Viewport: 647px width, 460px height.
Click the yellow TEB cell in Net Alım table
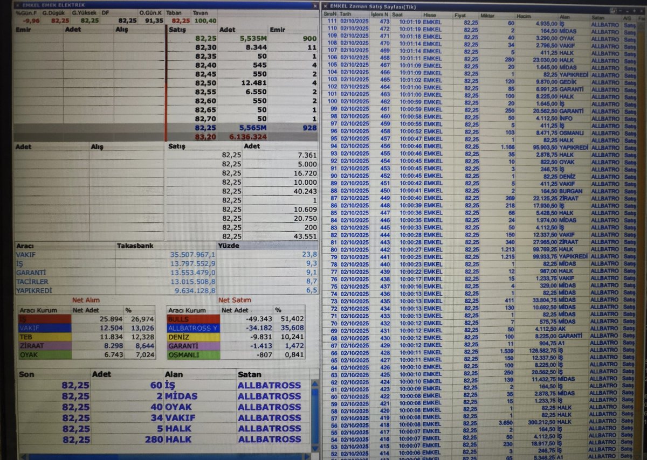[45, 337]
